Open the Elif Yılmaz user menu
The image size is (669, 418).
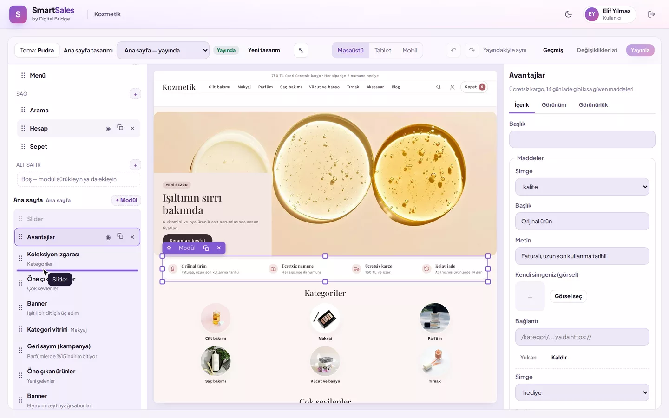coord(610,14)
